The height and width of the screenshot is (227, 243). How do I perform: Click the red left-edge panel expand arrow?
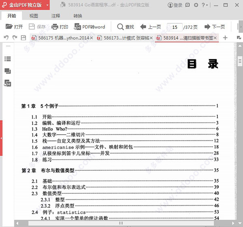pos(1,138)
